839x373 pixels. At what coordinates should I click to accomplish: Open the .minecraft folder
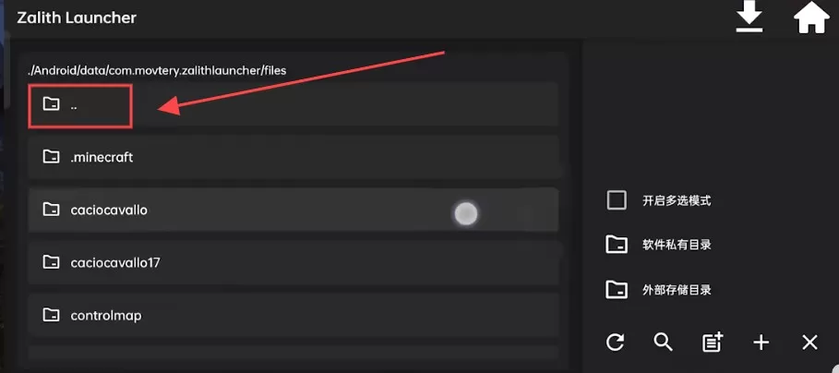294,157
